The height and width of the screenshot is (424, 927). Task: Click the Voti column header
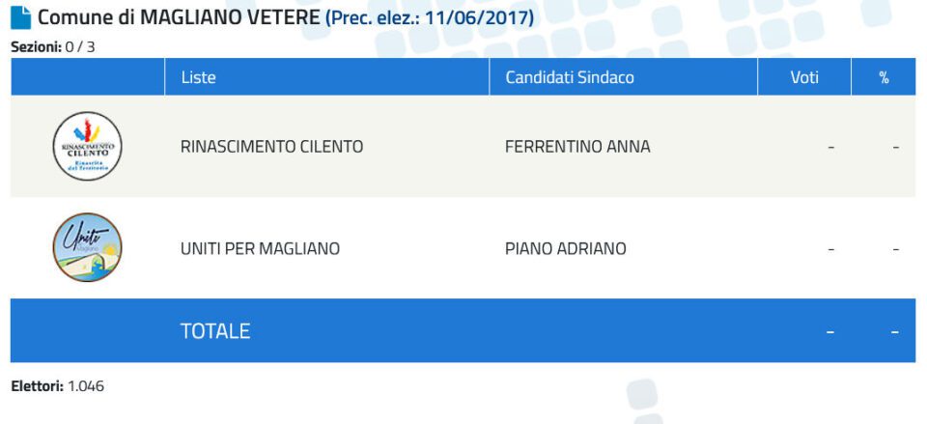804,77
